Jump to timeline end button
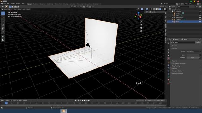The width and height of the screenshot is (202, 113). [89, 100]
